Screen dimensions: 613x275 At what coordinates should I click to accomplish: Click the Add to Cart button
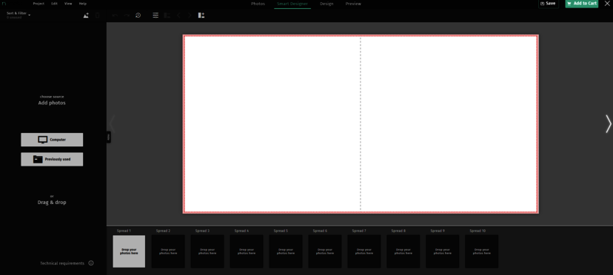point(581,4)
